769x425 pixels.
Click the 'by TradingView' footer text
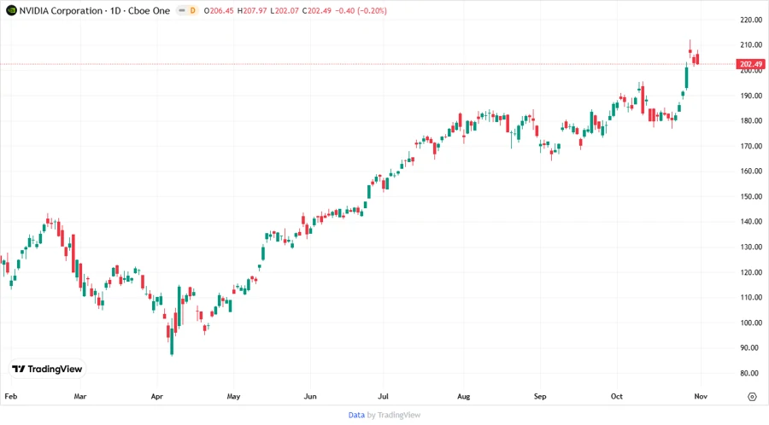pos(394,415)
